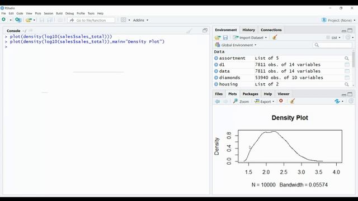This screenshot has width=358, height=201.
Task: Expand the assortment object
Action: tap(216, 58)
